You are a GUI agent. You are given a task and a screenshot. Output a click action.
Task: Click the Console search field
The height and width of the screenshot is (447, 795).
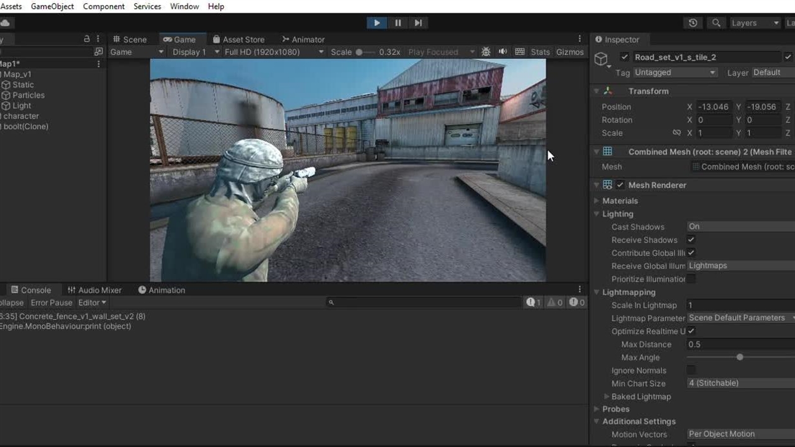425,302
